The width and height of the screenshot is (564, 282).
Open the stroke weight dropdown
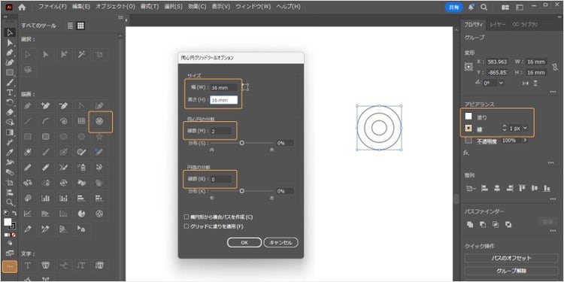pyautogui.click(x=526, y=128)
